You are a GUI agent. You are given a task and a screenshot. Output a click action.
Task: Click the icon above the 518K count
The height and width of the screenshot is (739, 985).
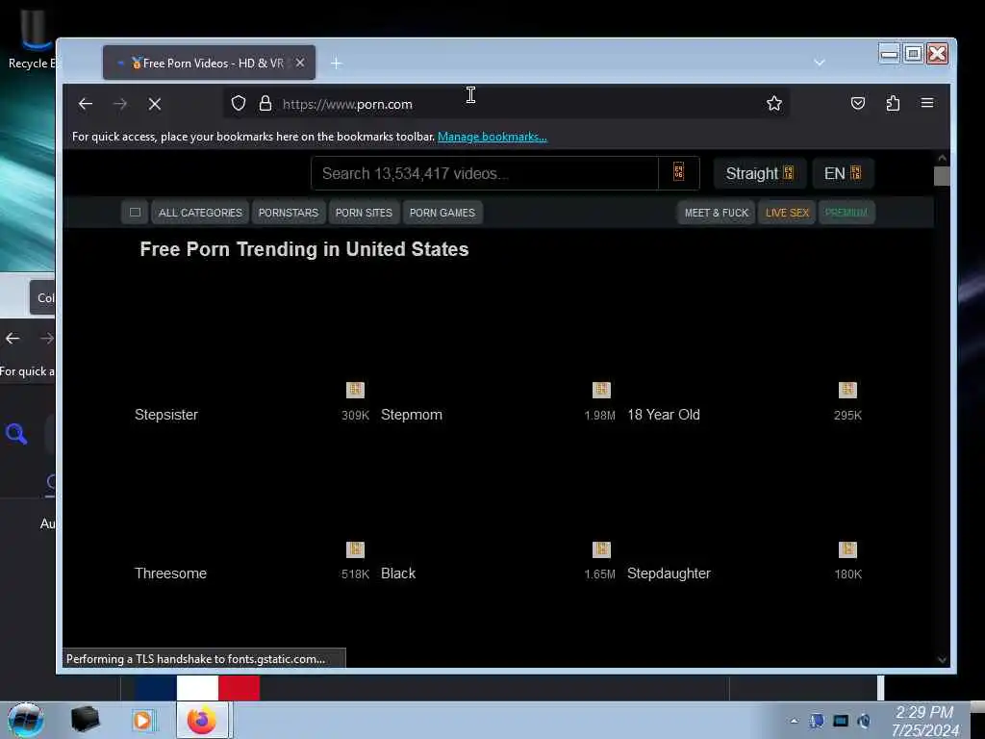[355, 549]
